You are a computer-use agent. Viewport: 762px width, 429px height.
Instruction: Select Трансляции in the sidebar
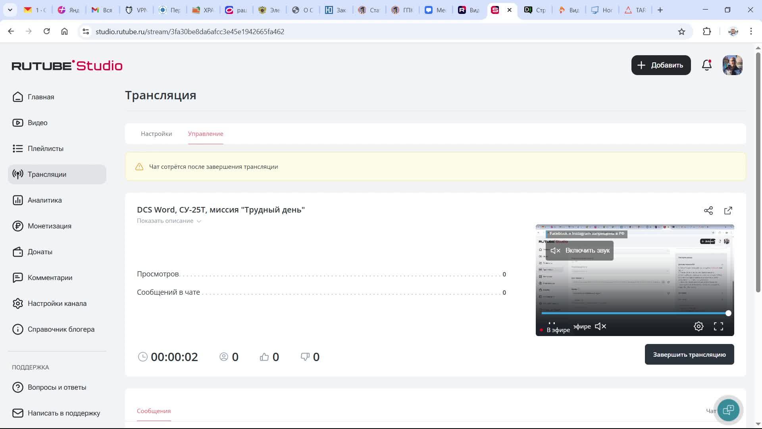57,174
